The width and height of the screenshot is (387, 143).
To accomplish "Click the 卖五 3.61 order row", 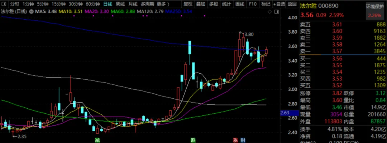I will click(343, 24).
